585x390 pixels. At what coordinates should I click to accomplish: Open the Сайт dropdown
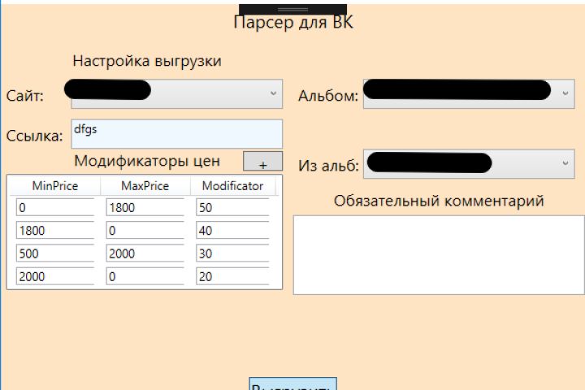177,94
